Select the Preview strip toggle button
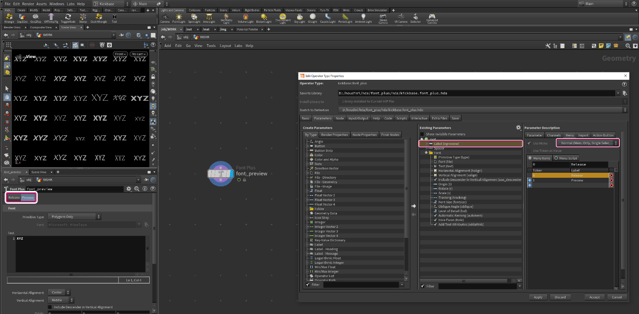The width and height of the screenshot is (639, 314). click(x=28, y=197)
